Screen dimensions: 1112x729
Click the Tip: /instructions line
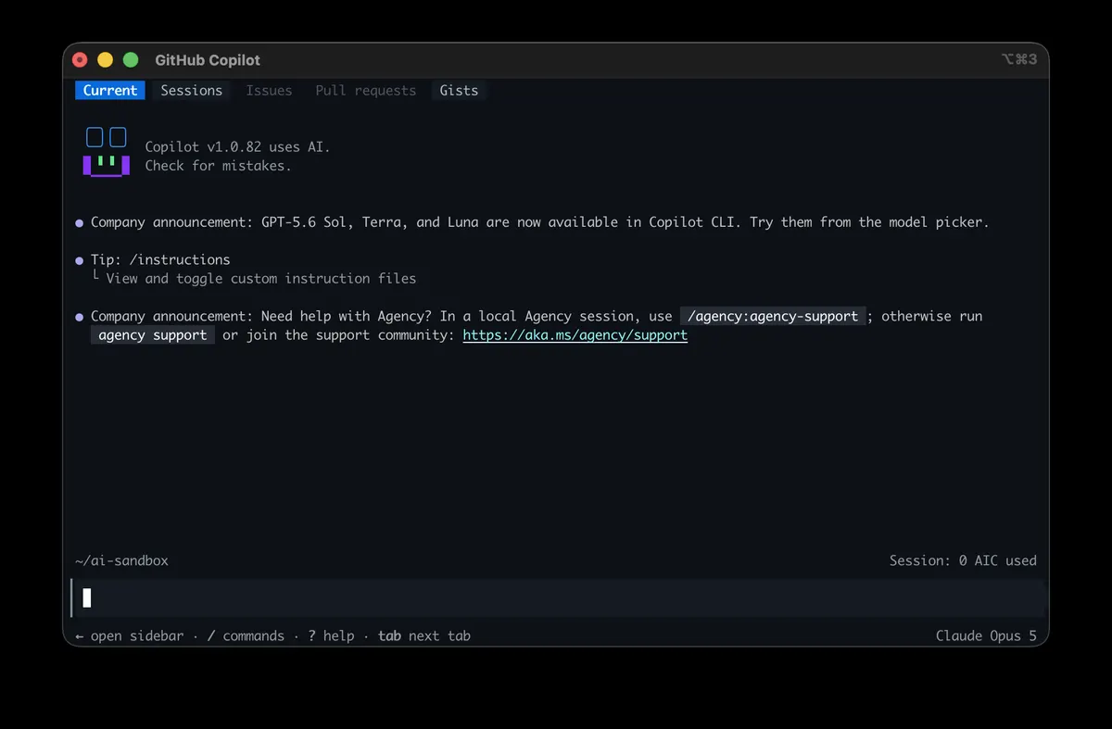[160, 259]
